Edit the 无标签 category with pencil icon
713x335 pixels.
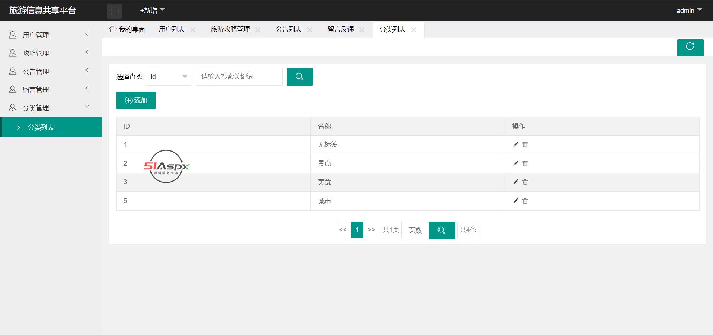pos(515,144)
